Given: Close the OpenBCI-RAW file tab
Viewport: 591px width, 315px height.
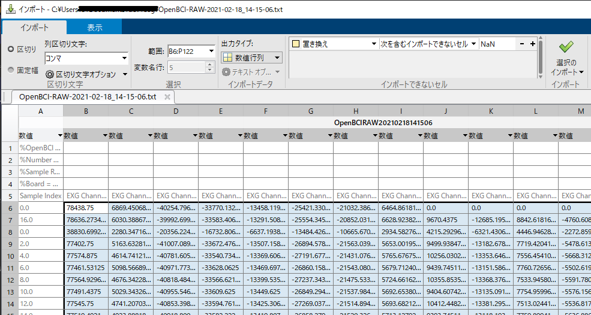Looking at the screenshot, I should (x=167, y=97).
